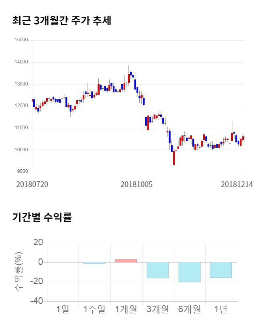Select the 20180720 start date label
Image resolution: width=257 pixels, height=325 pixels.
tap(32, 184)
